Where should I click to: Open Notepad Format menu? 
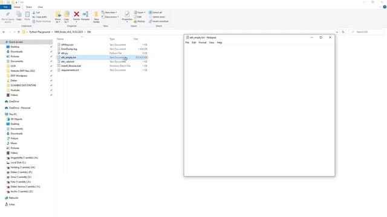pos(203,43)
